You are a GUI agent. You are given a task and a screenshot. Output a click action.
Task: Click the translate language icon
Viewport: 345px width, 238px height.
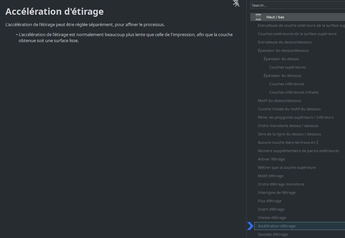point(236,4)
